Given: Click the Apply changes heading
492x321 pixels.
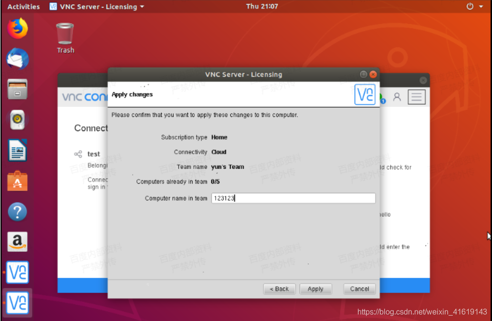Looking at the screenshot, I should (x=132, y=94).
